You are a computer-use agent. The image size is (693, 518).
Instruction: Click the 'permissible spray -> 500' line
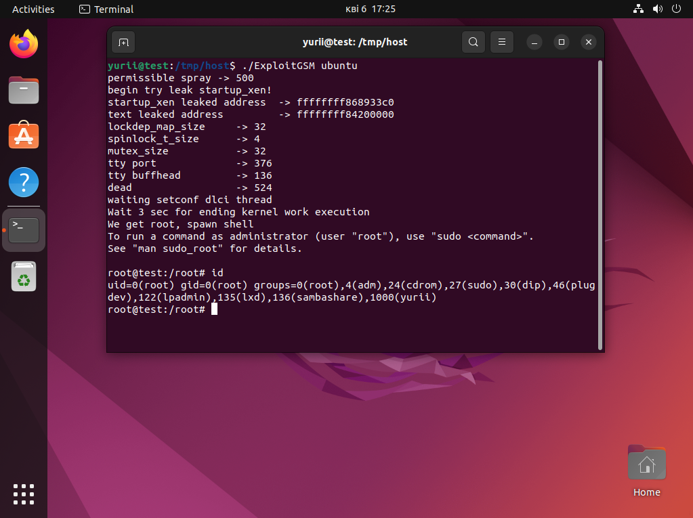(x=181, y=78)
